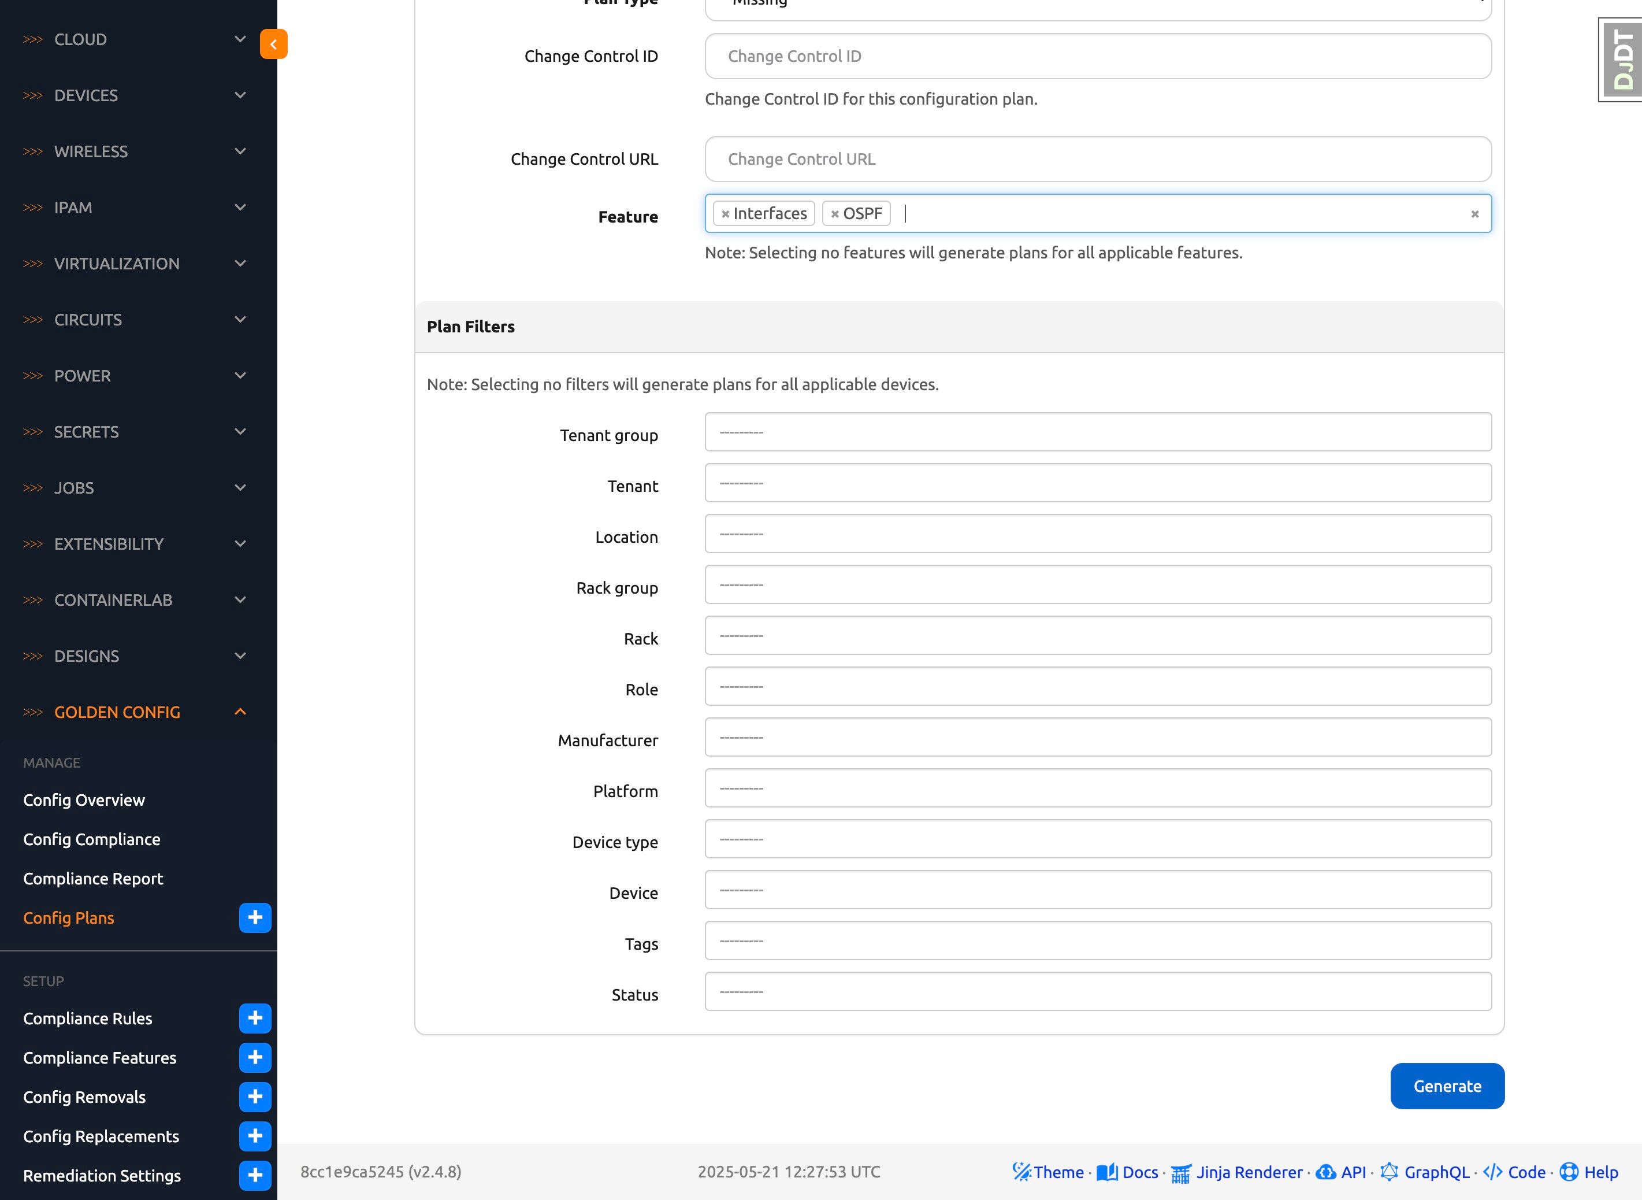The width and height of the screenshot is (1642, 1200).
Task: Click plus icon next to Remediation Settings
Action: coord(255,1175)
